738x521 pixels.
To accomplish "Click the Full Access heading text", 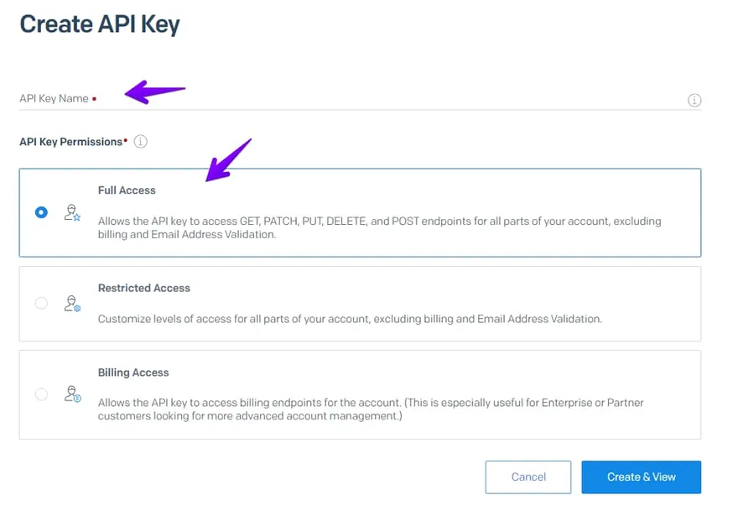I will (127, 190).
